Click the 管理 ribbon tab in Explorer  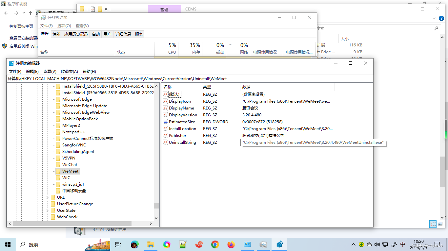click(164, 9)
